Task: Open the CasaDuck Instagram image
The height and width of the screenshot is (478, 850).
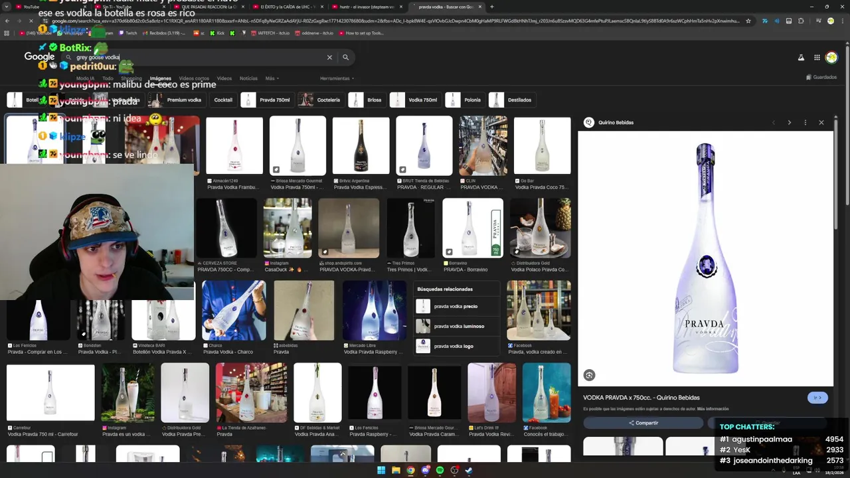Action: tap(288, 228)
